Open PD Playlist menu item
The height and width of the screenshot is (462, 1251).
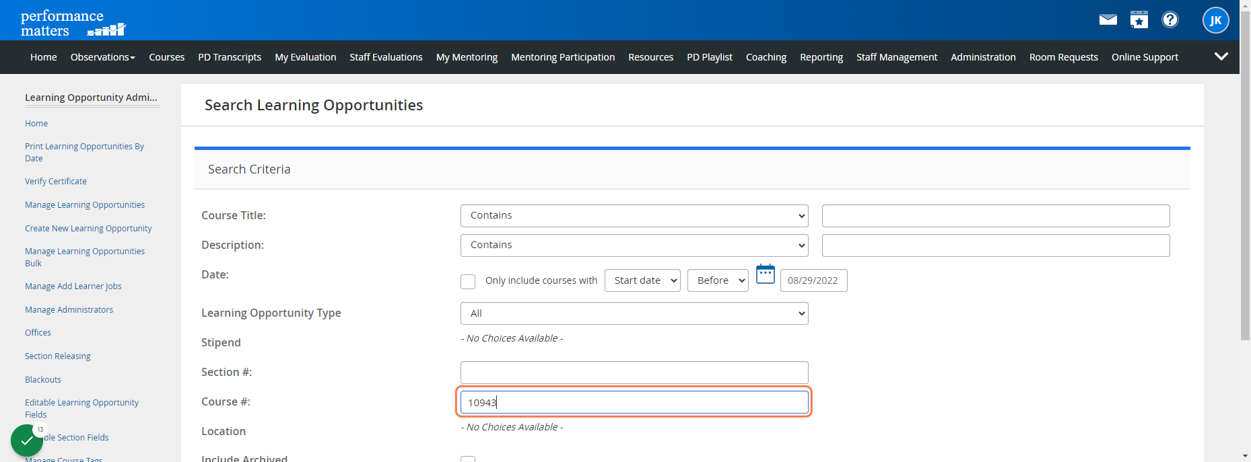click(710, 57)
